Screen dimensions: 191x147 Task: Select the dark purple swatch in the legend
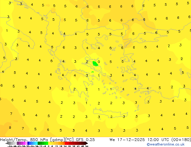(18, 143)
